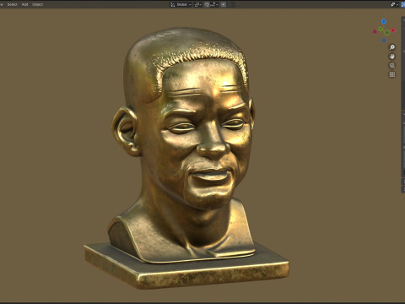This screenshot has width=405, height=304.
Task: Open the pivot point dropdown
Action: pos(198,4)
